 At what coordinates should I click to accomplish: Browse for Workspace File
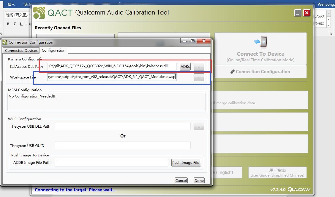199,77
